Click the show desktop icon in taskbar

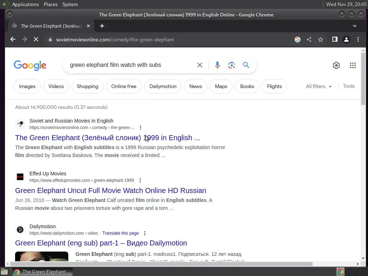(x=4, y=272)
